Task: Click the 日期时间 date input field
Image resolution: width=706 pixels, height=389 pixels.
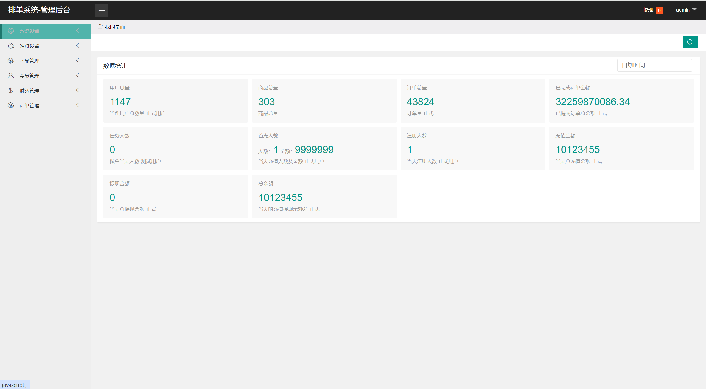Action: tap(654, 65)
